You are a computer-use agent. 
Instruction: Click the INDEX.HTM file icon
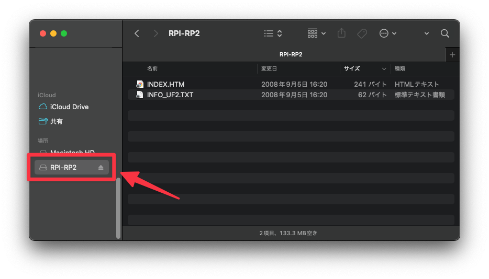point(140,84)
